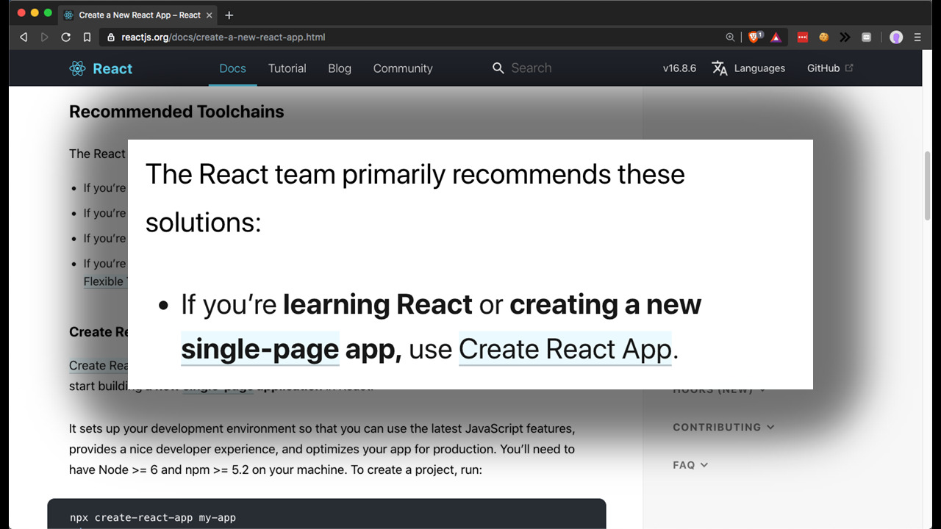Click the yellow macOS minimize window button
The image size is (941, 529).
click(x=35, y=13)
